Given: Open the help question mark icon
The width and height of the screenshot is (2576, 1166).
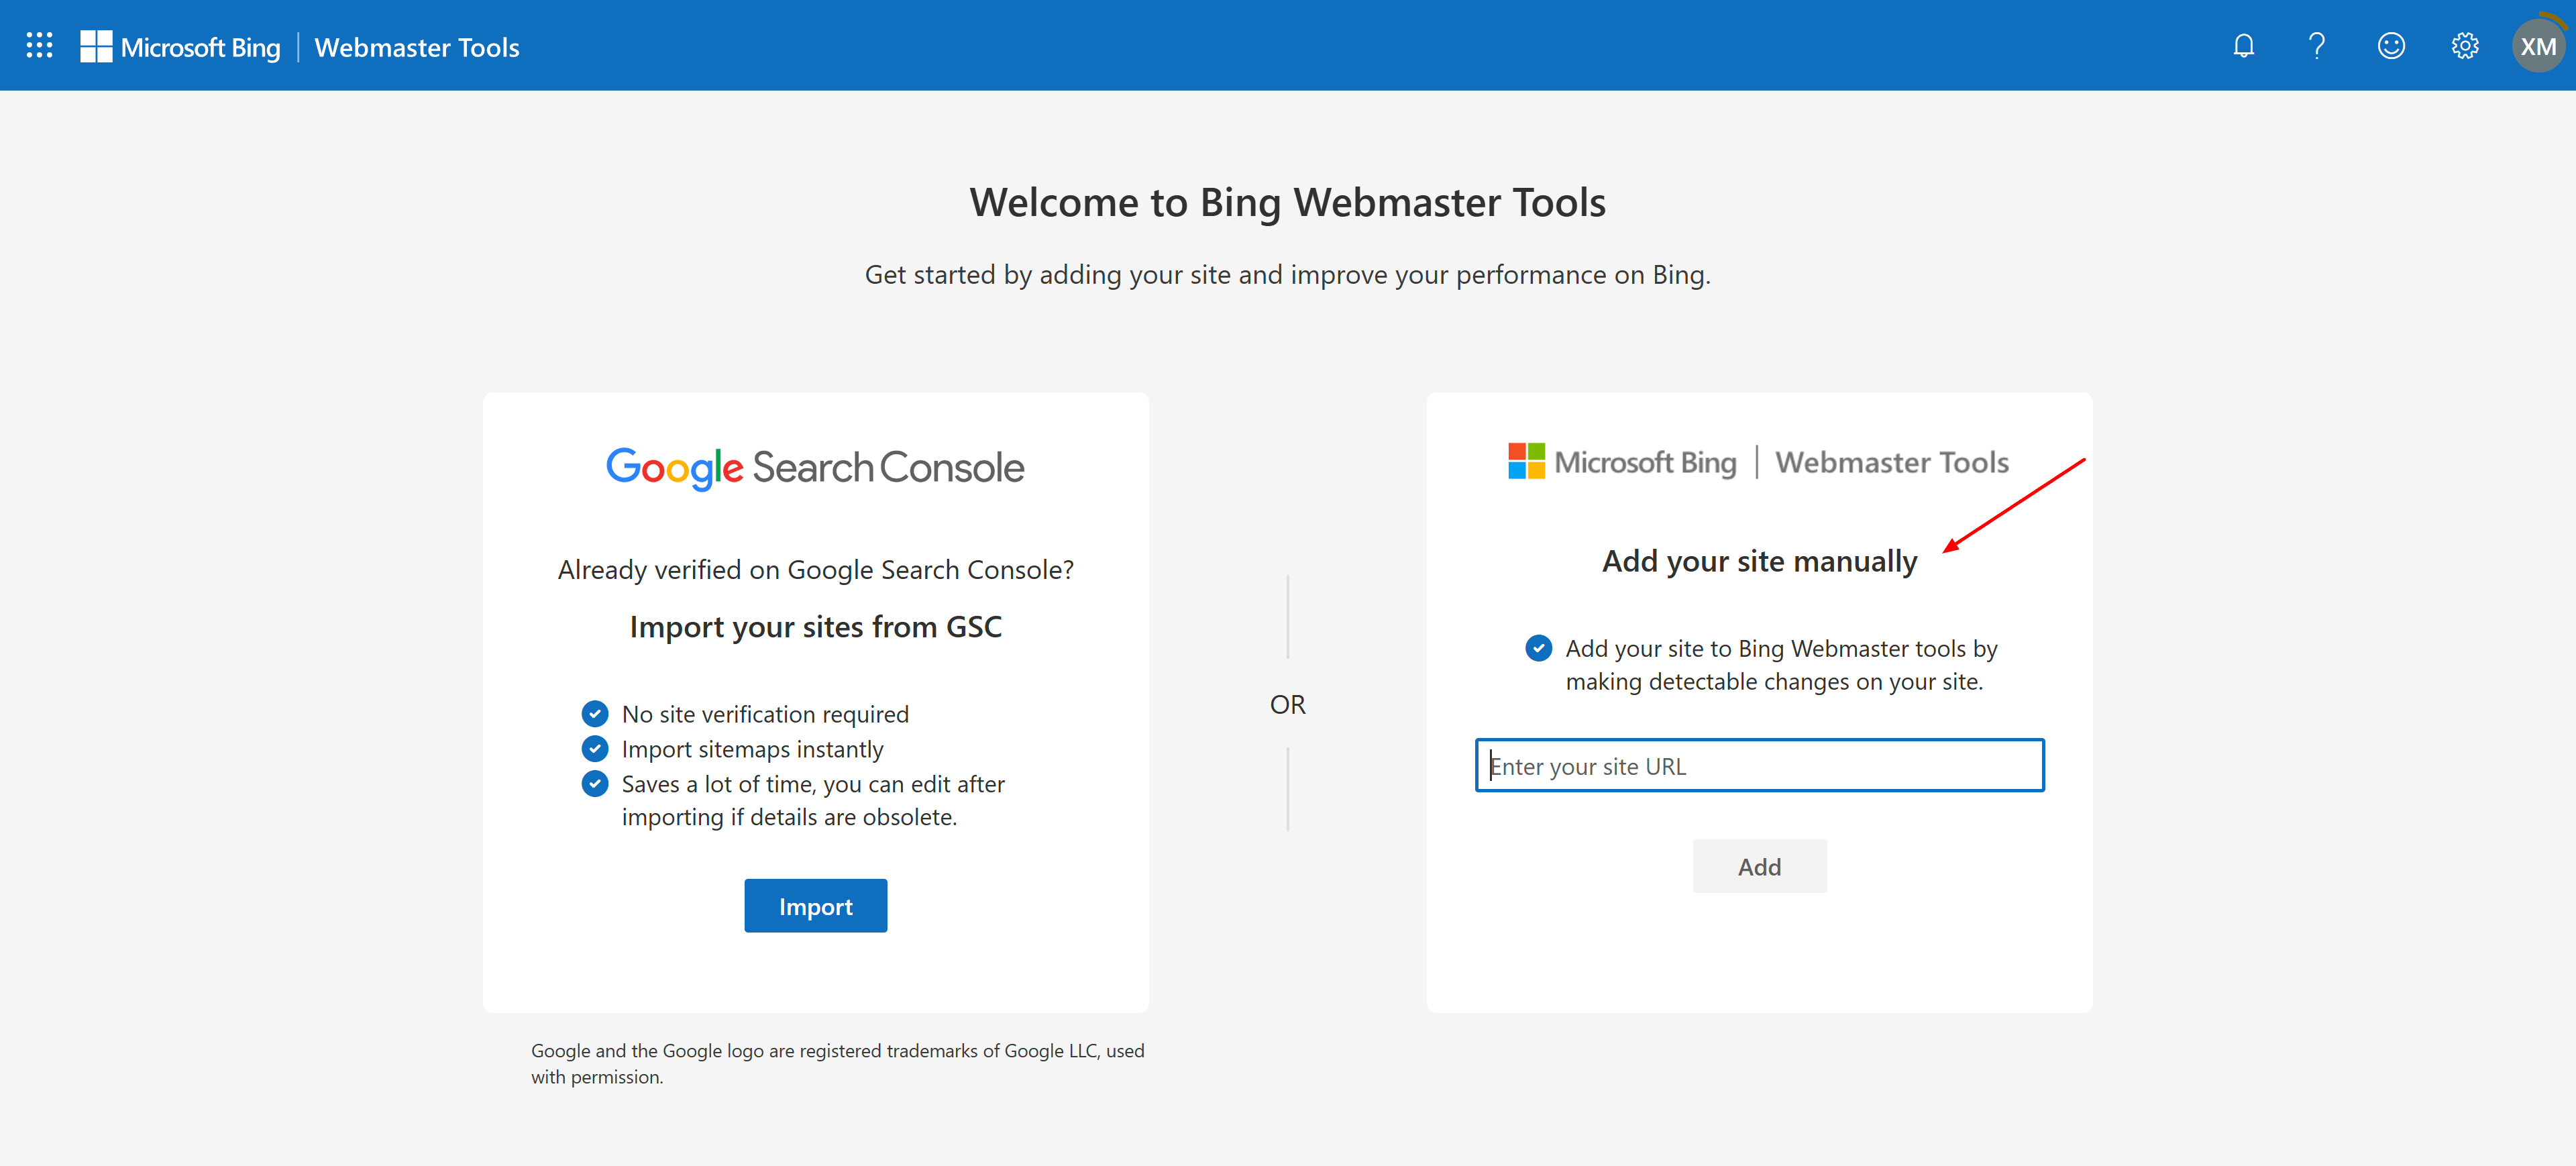Looking at the screenshot, I should pyautogui.click(x=2316, y=46).
